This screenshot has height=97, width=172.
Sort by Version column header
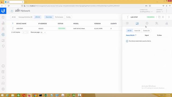pos(97,23)
